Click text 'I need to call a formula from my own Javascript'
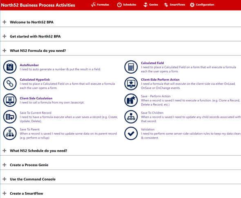The height and width of the screenshot is (198, 241). [x=52, y=102]
